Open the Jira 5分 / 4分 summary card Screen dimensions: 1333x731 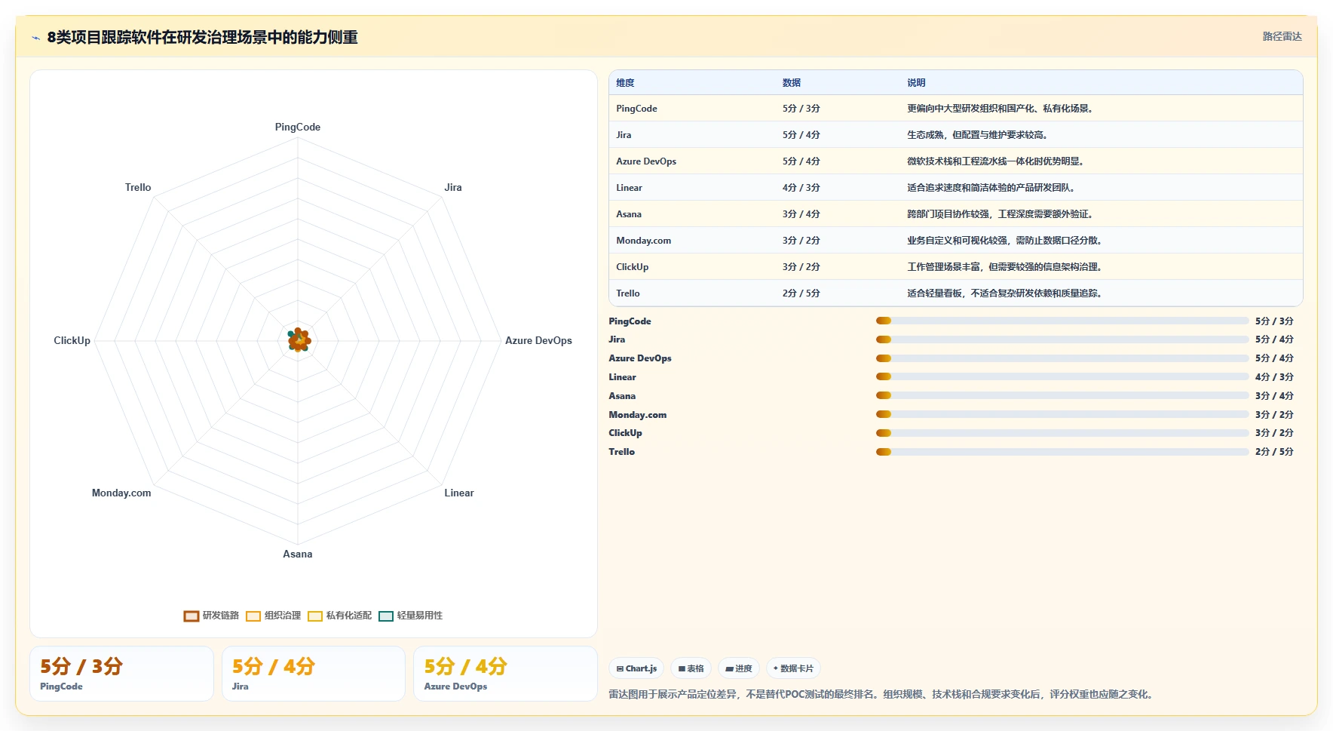pyautogui.click(x=314, y=674)
